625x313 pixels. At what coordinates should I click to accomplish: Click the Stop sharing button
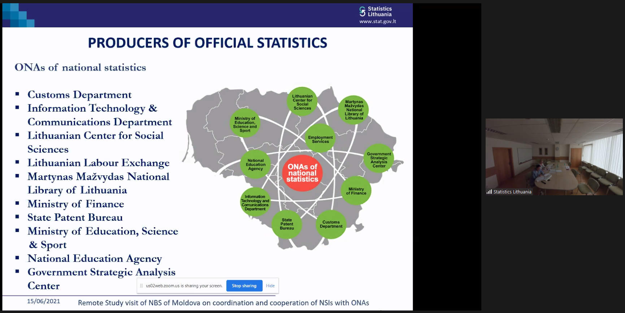pyautogui.click(x=244, y=286)
